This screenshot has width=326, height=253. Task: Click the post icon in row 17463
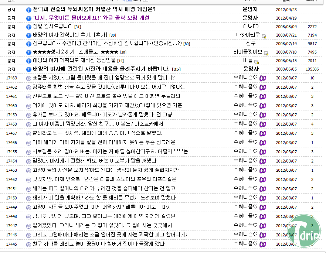coord(28,78)
